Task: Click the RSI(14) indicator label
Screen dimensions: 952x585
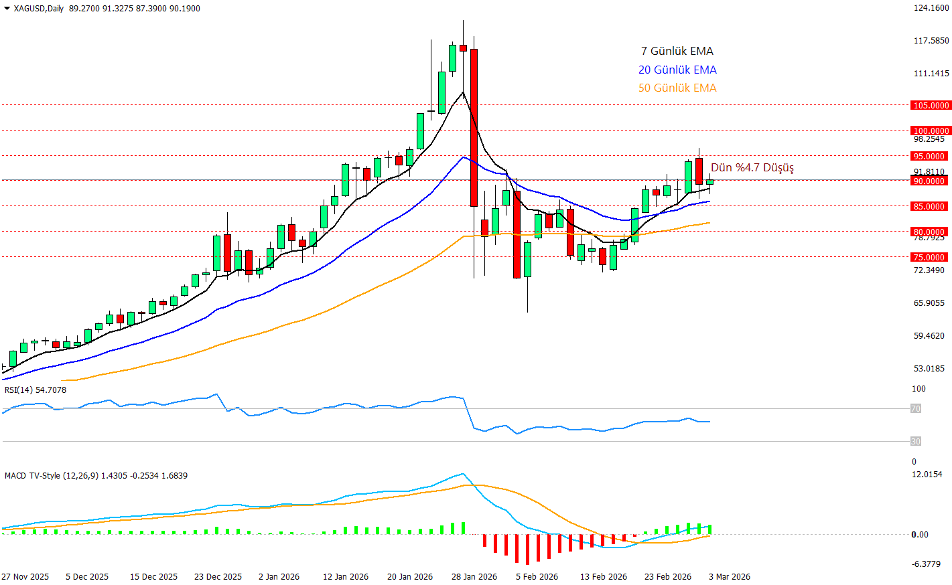Action: (x=36, y=390)
